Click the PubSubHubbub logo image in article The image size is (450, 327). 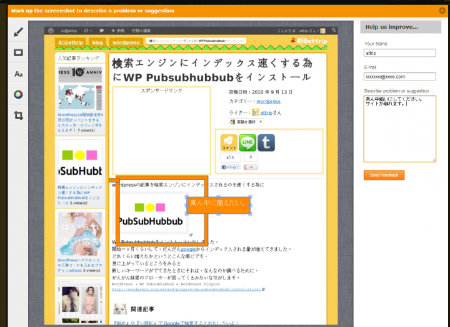point(151,213)
